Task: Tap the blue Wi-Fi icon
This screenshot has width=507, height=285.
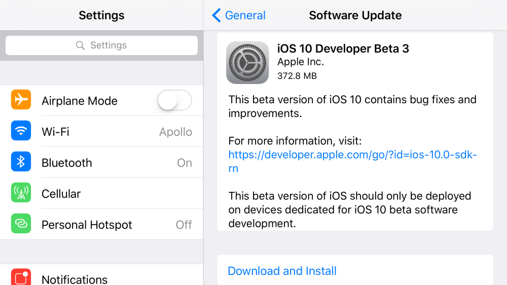Action: 21,131
